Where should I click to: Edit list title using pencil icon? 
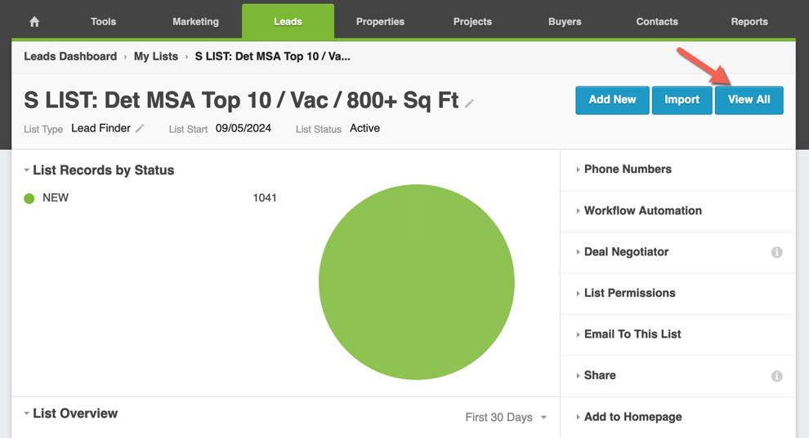(x=469, y=104)
